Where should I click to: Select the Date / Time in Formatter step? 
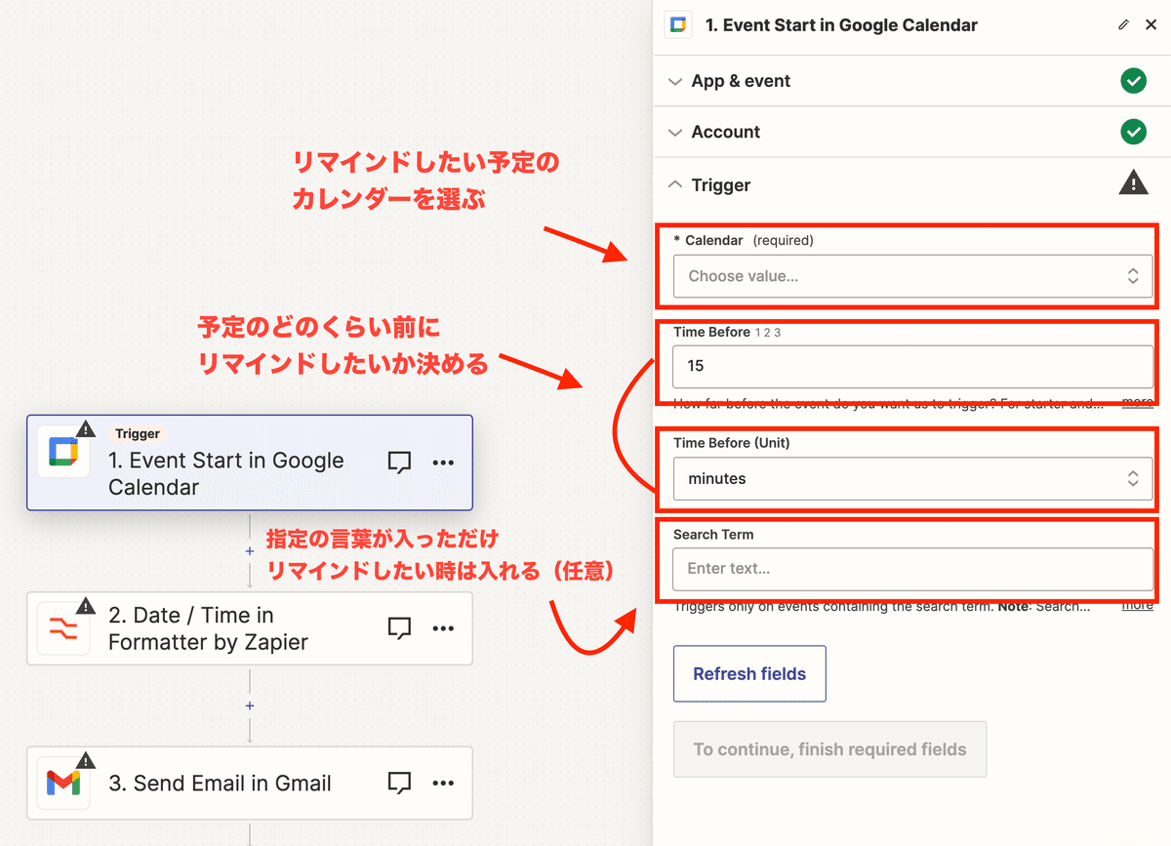250,628
